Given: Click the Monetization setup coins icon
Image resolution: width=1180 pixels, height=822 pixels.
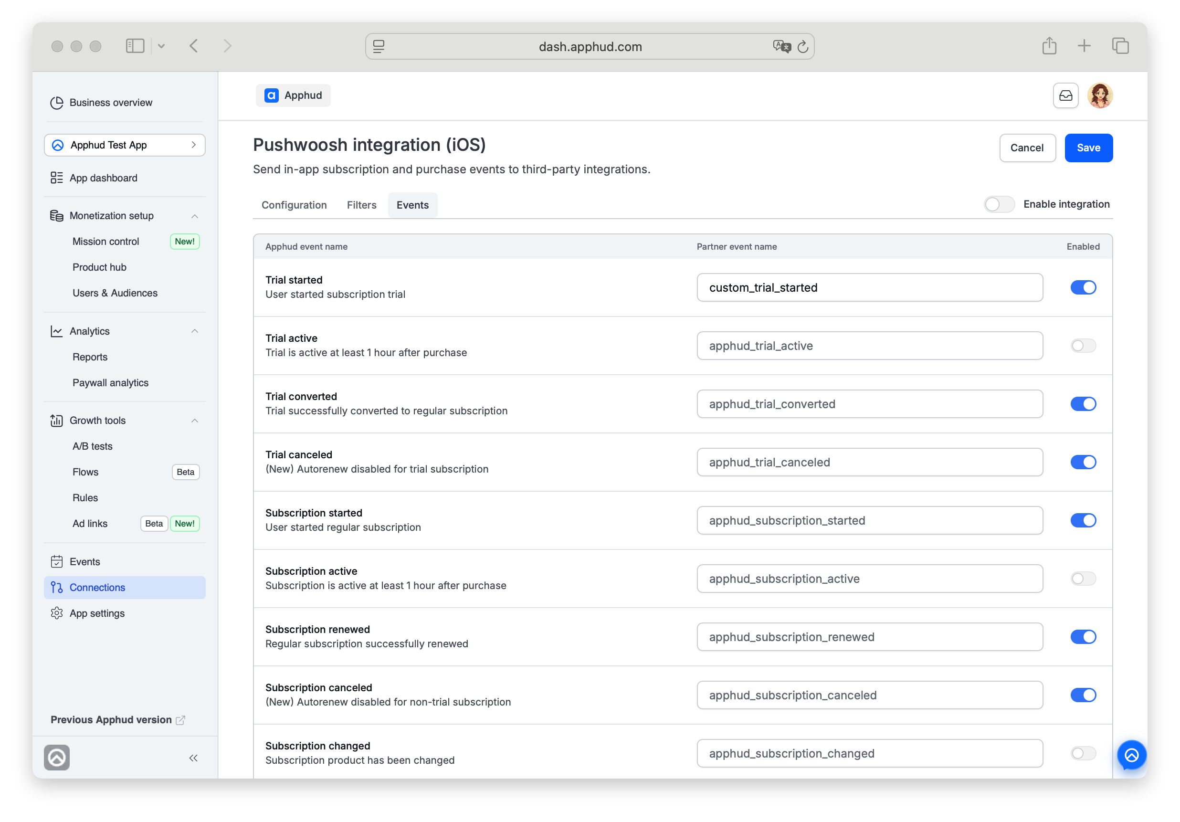Looking at the screenshot, I should [56, 215].
